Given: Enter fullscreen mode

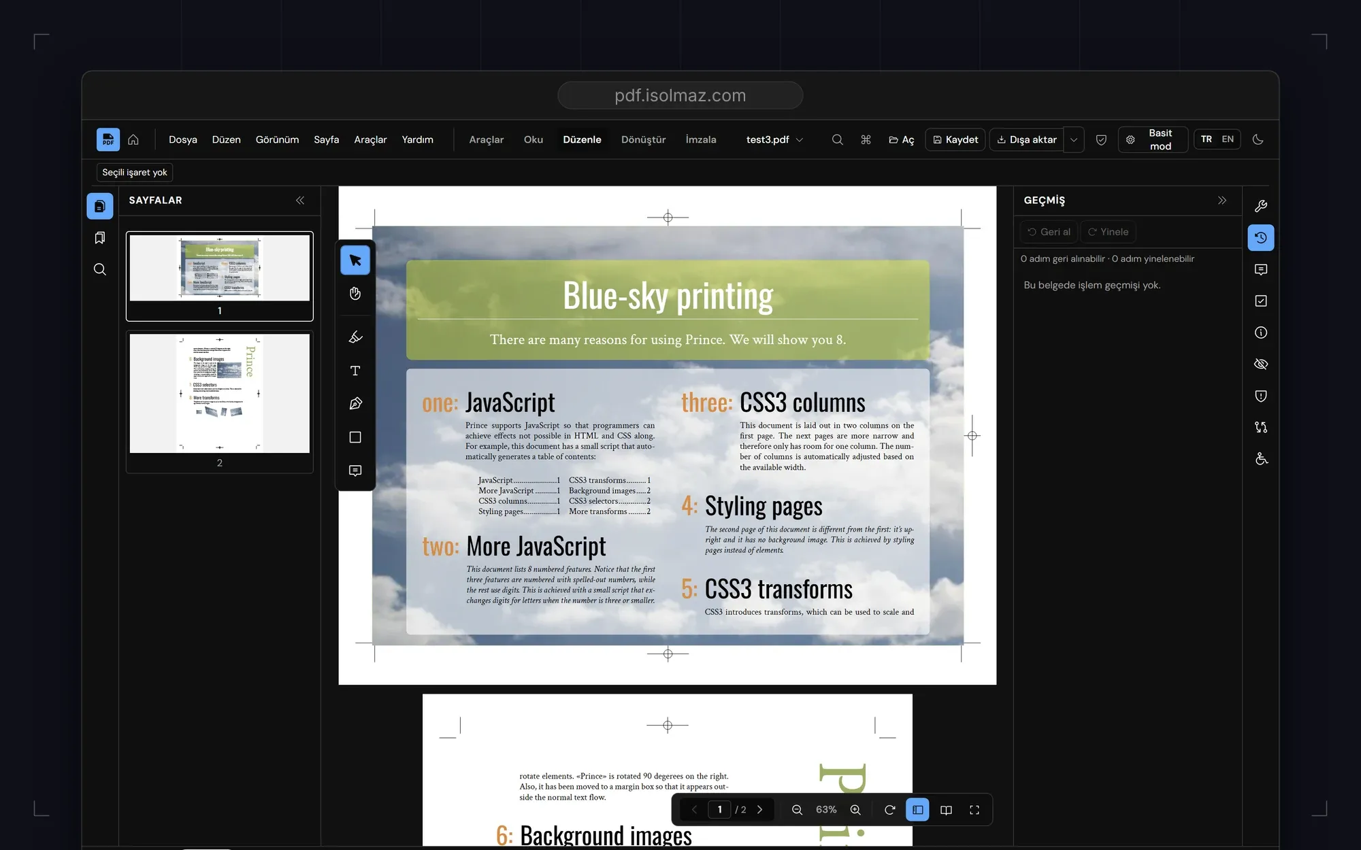Looking at the screenshot, I should 974,810.
